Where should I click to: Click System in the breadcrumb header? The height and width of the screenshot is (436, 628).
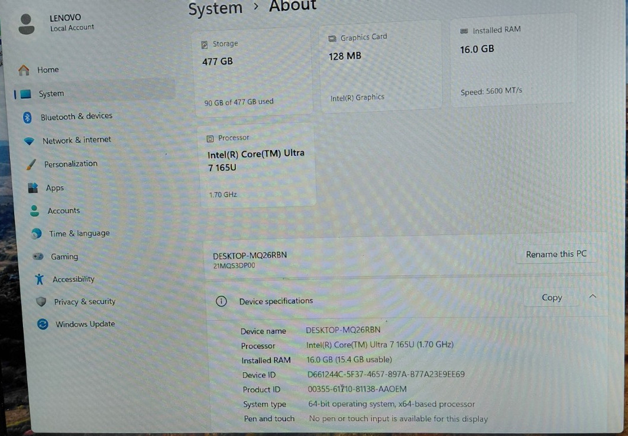pyautogui.click(x=215, y=9)
